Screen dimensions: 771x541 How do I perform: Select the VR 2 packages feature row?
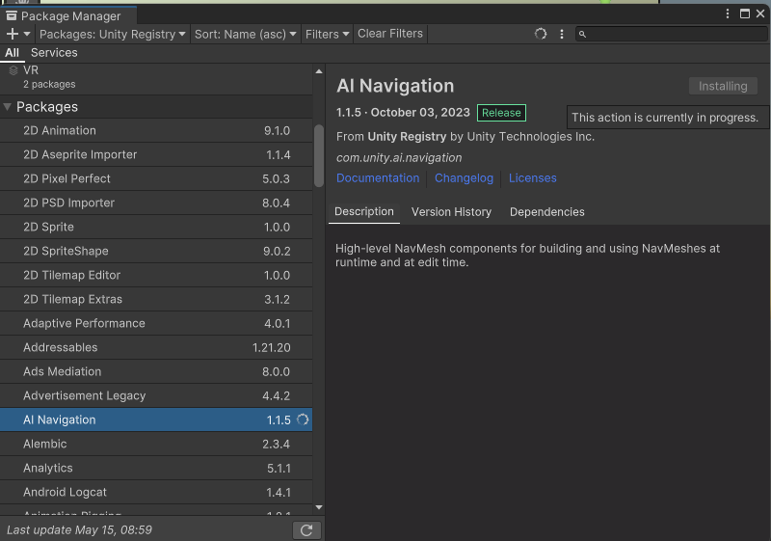point(156,78)
